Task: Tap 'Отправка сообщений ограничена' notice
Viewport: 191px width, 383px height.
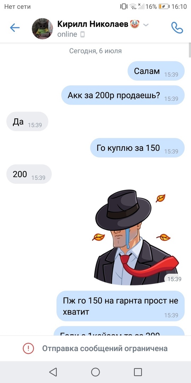Action: click(x=105, y=348)
